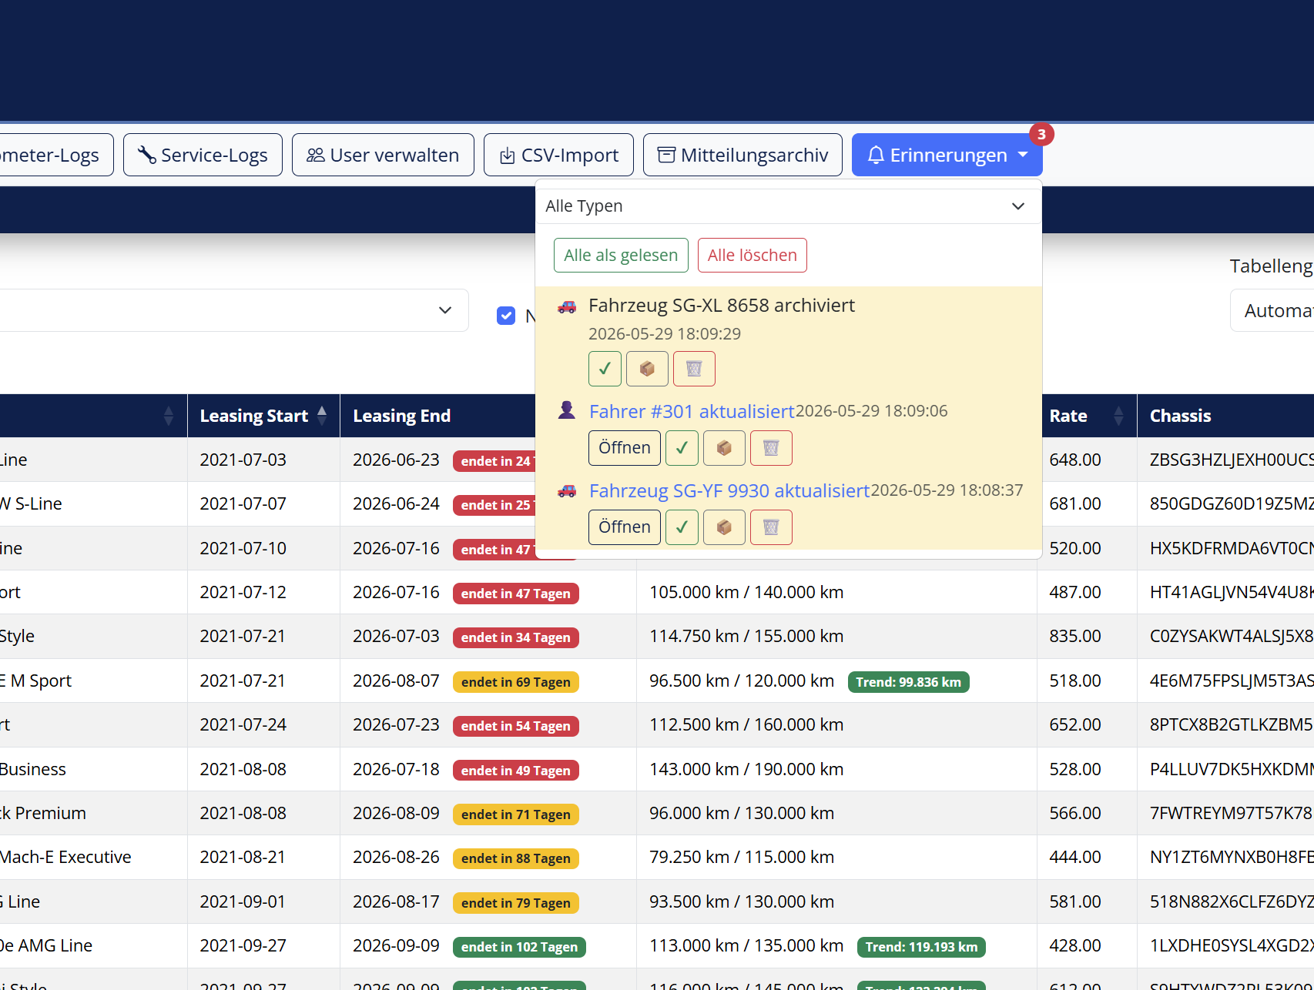
Task: Select the 'k Premium' row name
Action: click(43, 813)
